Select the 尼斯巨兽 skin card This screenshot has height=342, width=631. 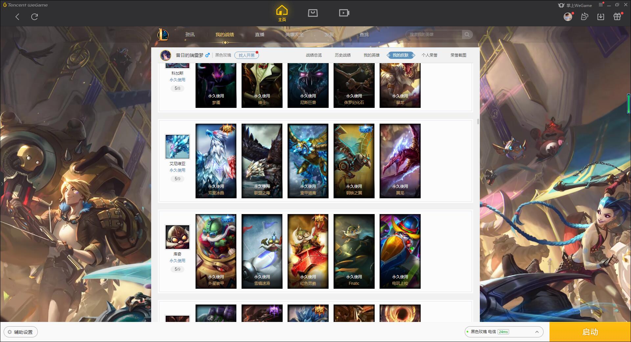(308, 85)
